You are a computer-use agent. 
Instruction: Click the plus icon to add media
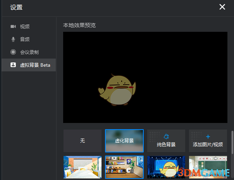pyautogui.click(x=208, y=137)
